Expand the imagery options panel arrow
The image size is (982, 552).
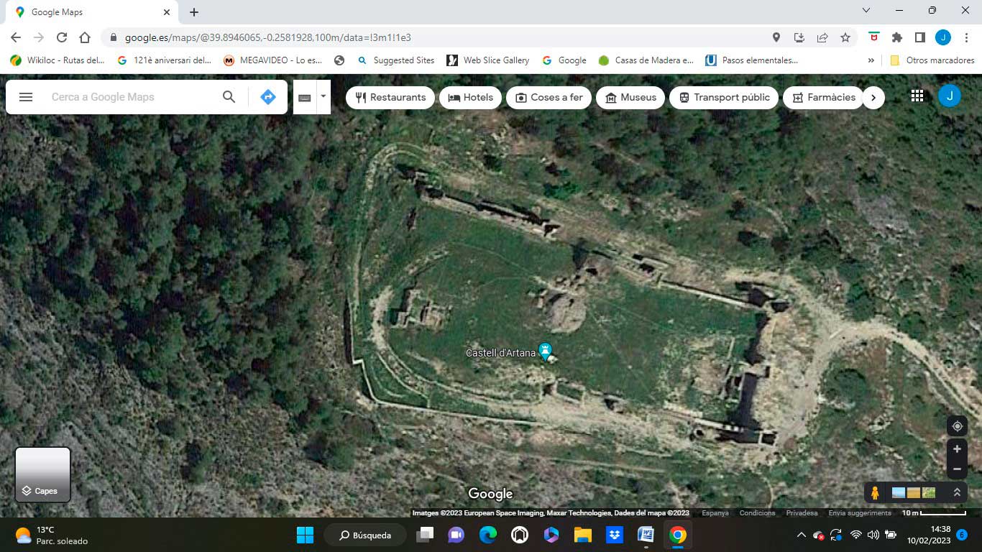click(x=957, y=493)
